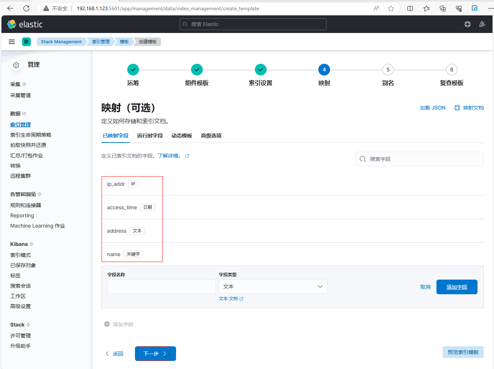Click the green space avatar 默

26,42
